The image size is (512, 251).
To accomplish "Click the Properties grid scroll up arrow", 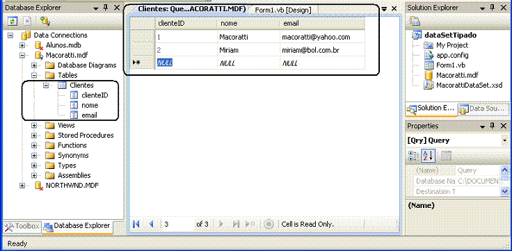I will (504, 170).
